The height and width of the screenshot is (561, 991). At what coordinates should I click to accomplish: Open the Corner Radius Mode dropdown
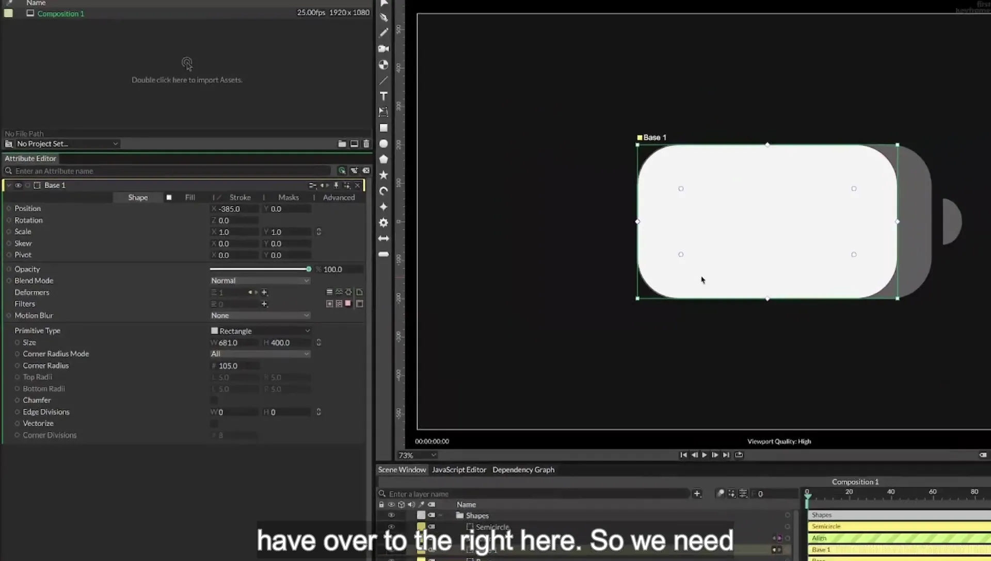tap(260, 354)
